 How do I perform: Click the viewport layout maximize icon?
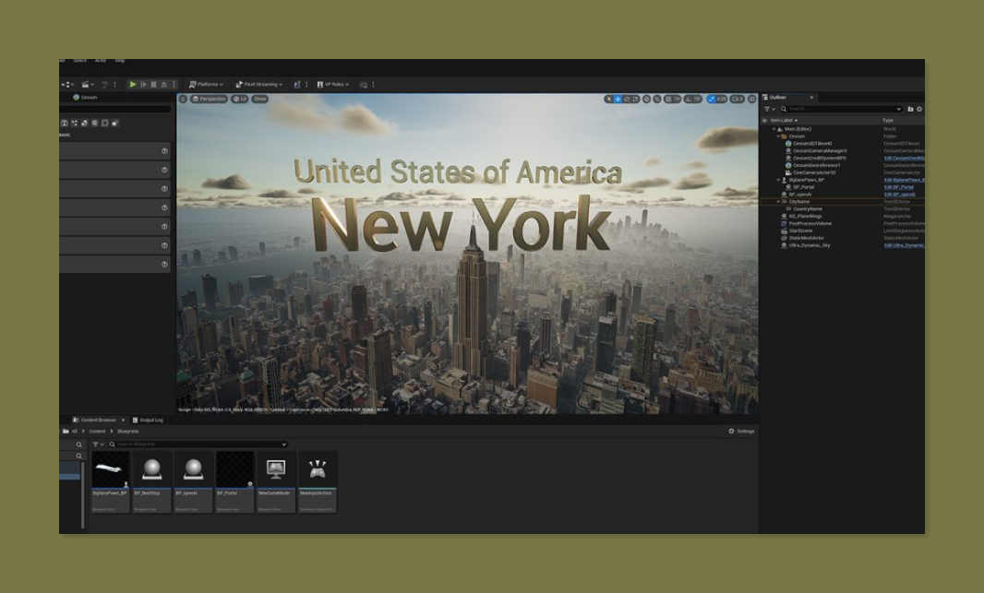(x=751, y=99)
